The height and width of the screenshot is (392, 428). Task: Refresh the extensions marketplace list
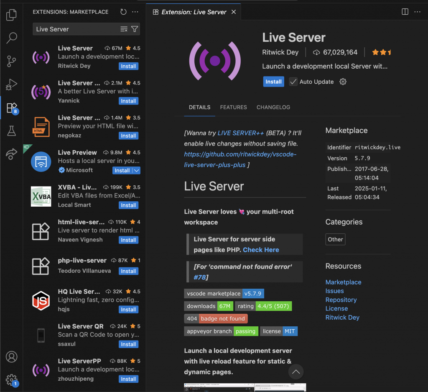[x=123, y=12]
